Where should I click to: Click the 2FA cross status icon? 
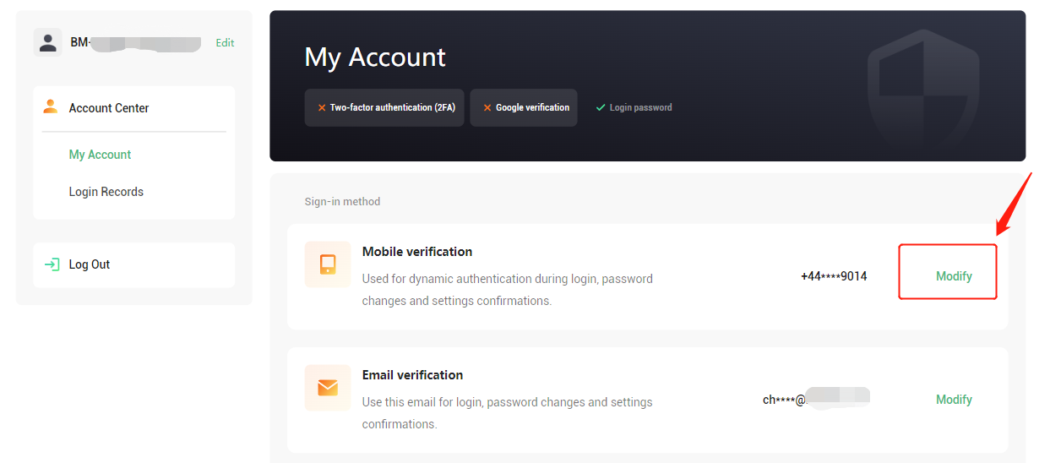coord(322,108)
